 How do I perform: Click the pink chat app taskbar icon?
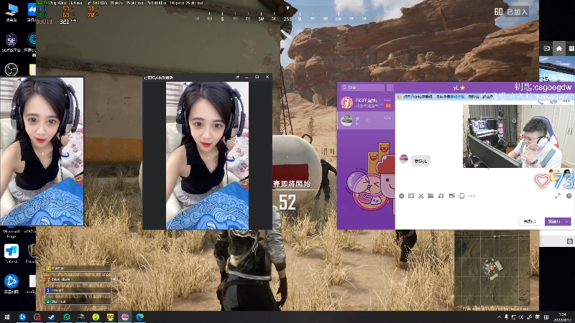pyautogui.click(x=125, y=317)
